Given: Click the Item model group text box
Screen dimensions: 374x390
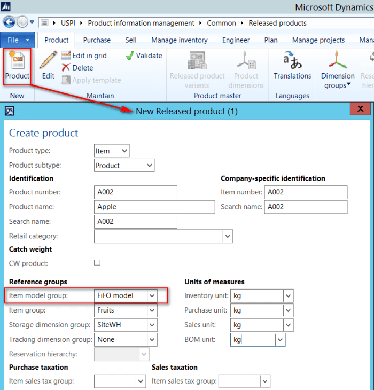Looking at the screenshot, I should point(121,296).
